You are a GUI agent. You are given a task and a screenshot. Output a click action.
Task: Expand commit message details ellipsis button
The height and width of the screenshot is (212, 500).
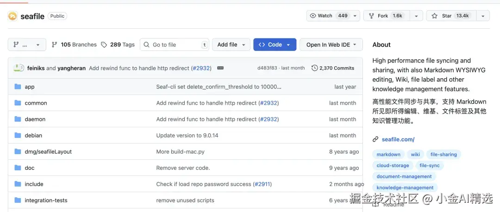click(220, 68)
